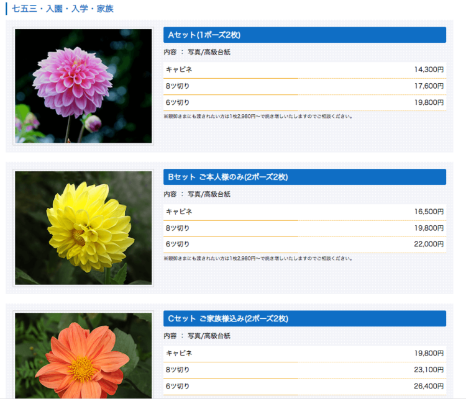Open the pink dahlia photo thumbnail

83,86
